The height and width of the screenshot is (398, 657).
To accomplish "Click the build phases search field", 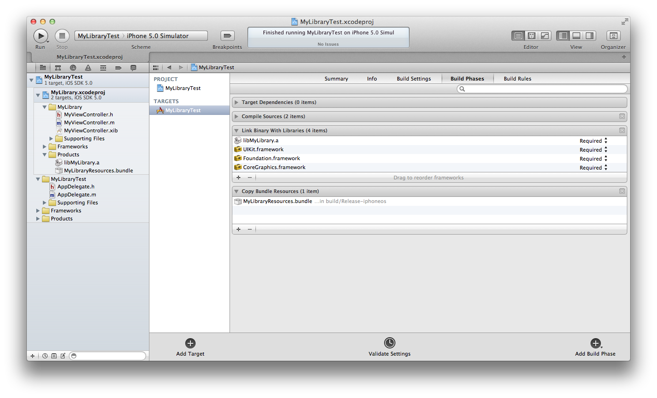I will coord(542,89).
